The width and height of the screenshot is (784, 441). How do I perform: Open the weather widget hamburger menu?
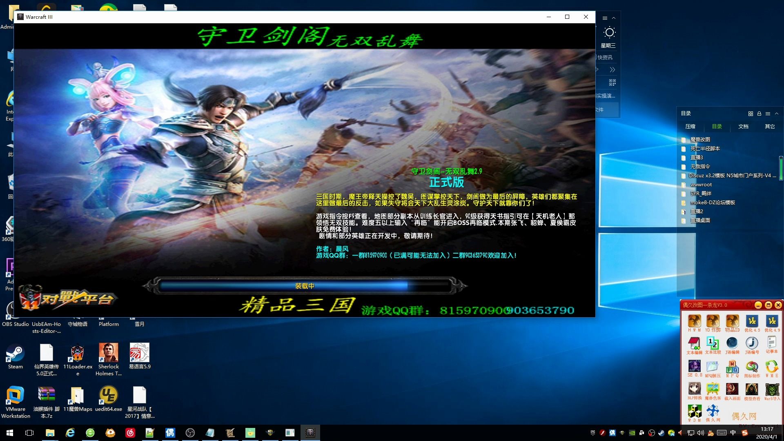click(605, 18)
